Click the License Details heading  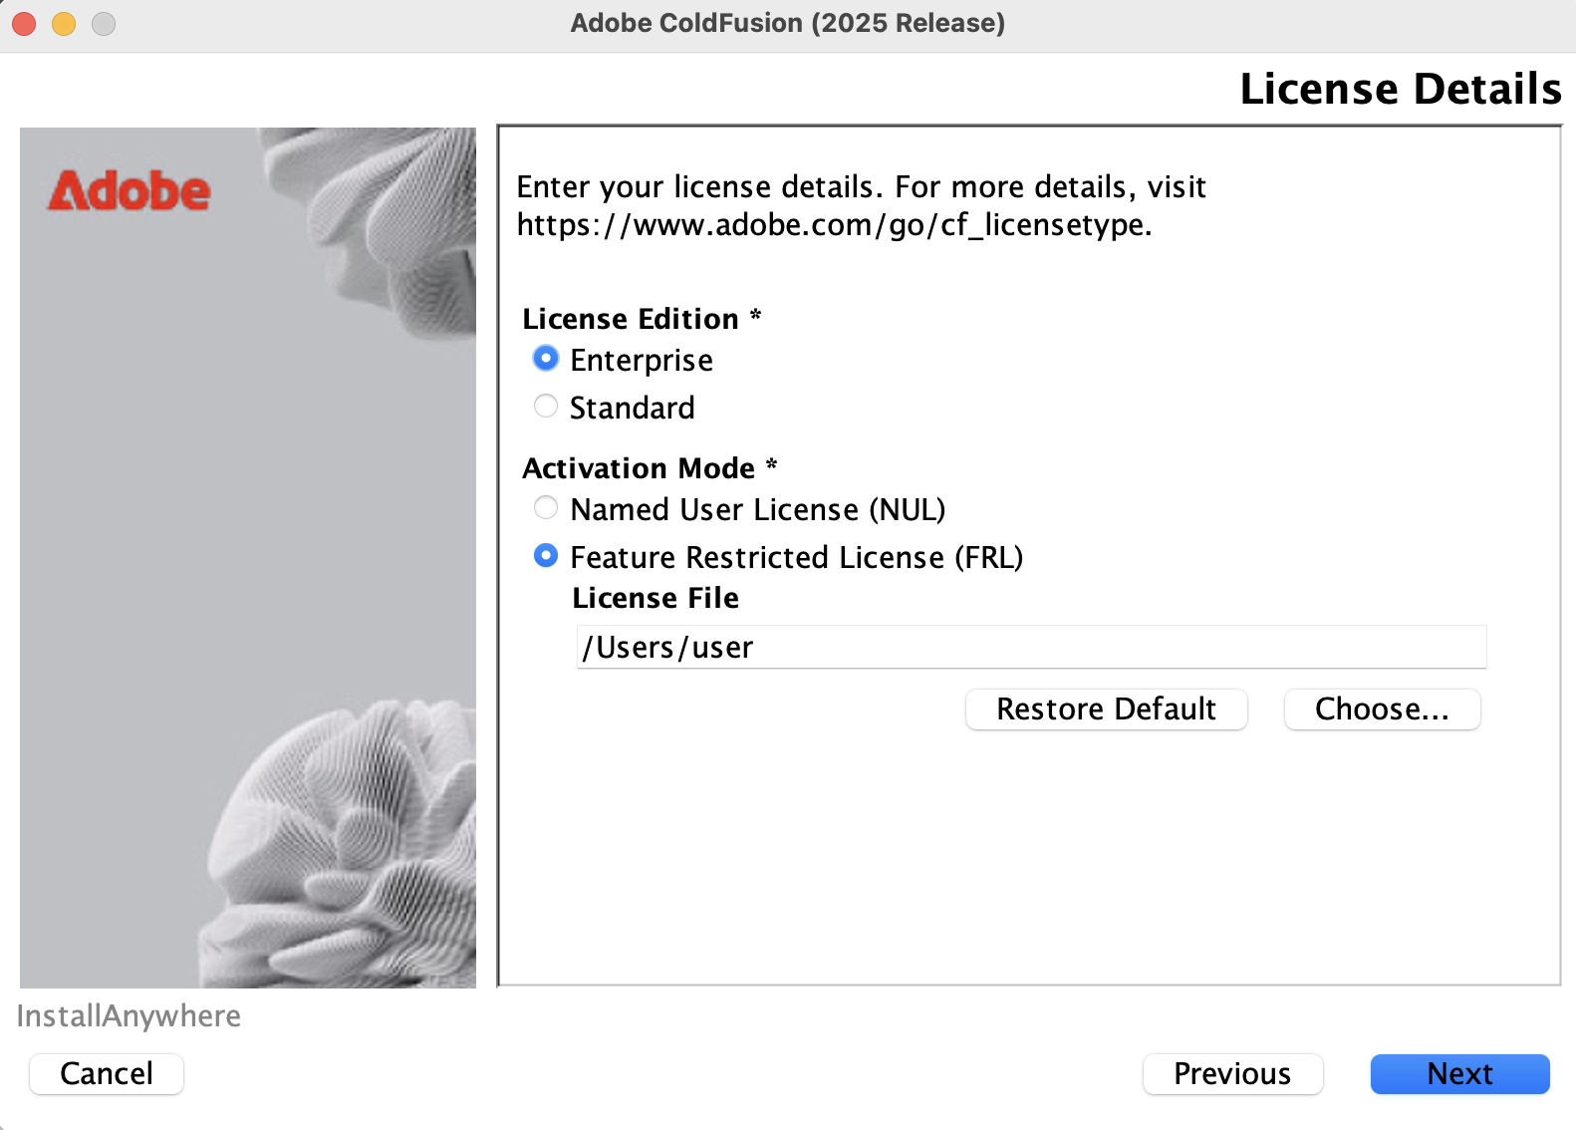[x=1400, y=89]
